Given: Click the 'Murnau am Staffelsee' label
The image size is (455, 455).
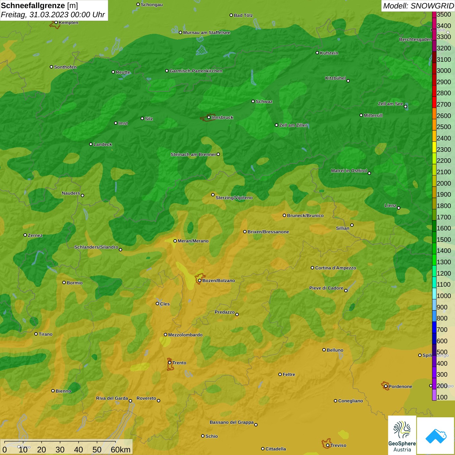Looking at the screenshot, I should pyautogui.click(x=207, y=32).
